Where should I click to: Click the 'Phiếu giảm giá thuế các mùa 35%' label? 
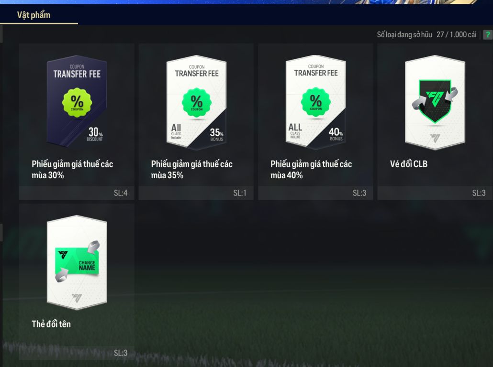click(192, 170)
